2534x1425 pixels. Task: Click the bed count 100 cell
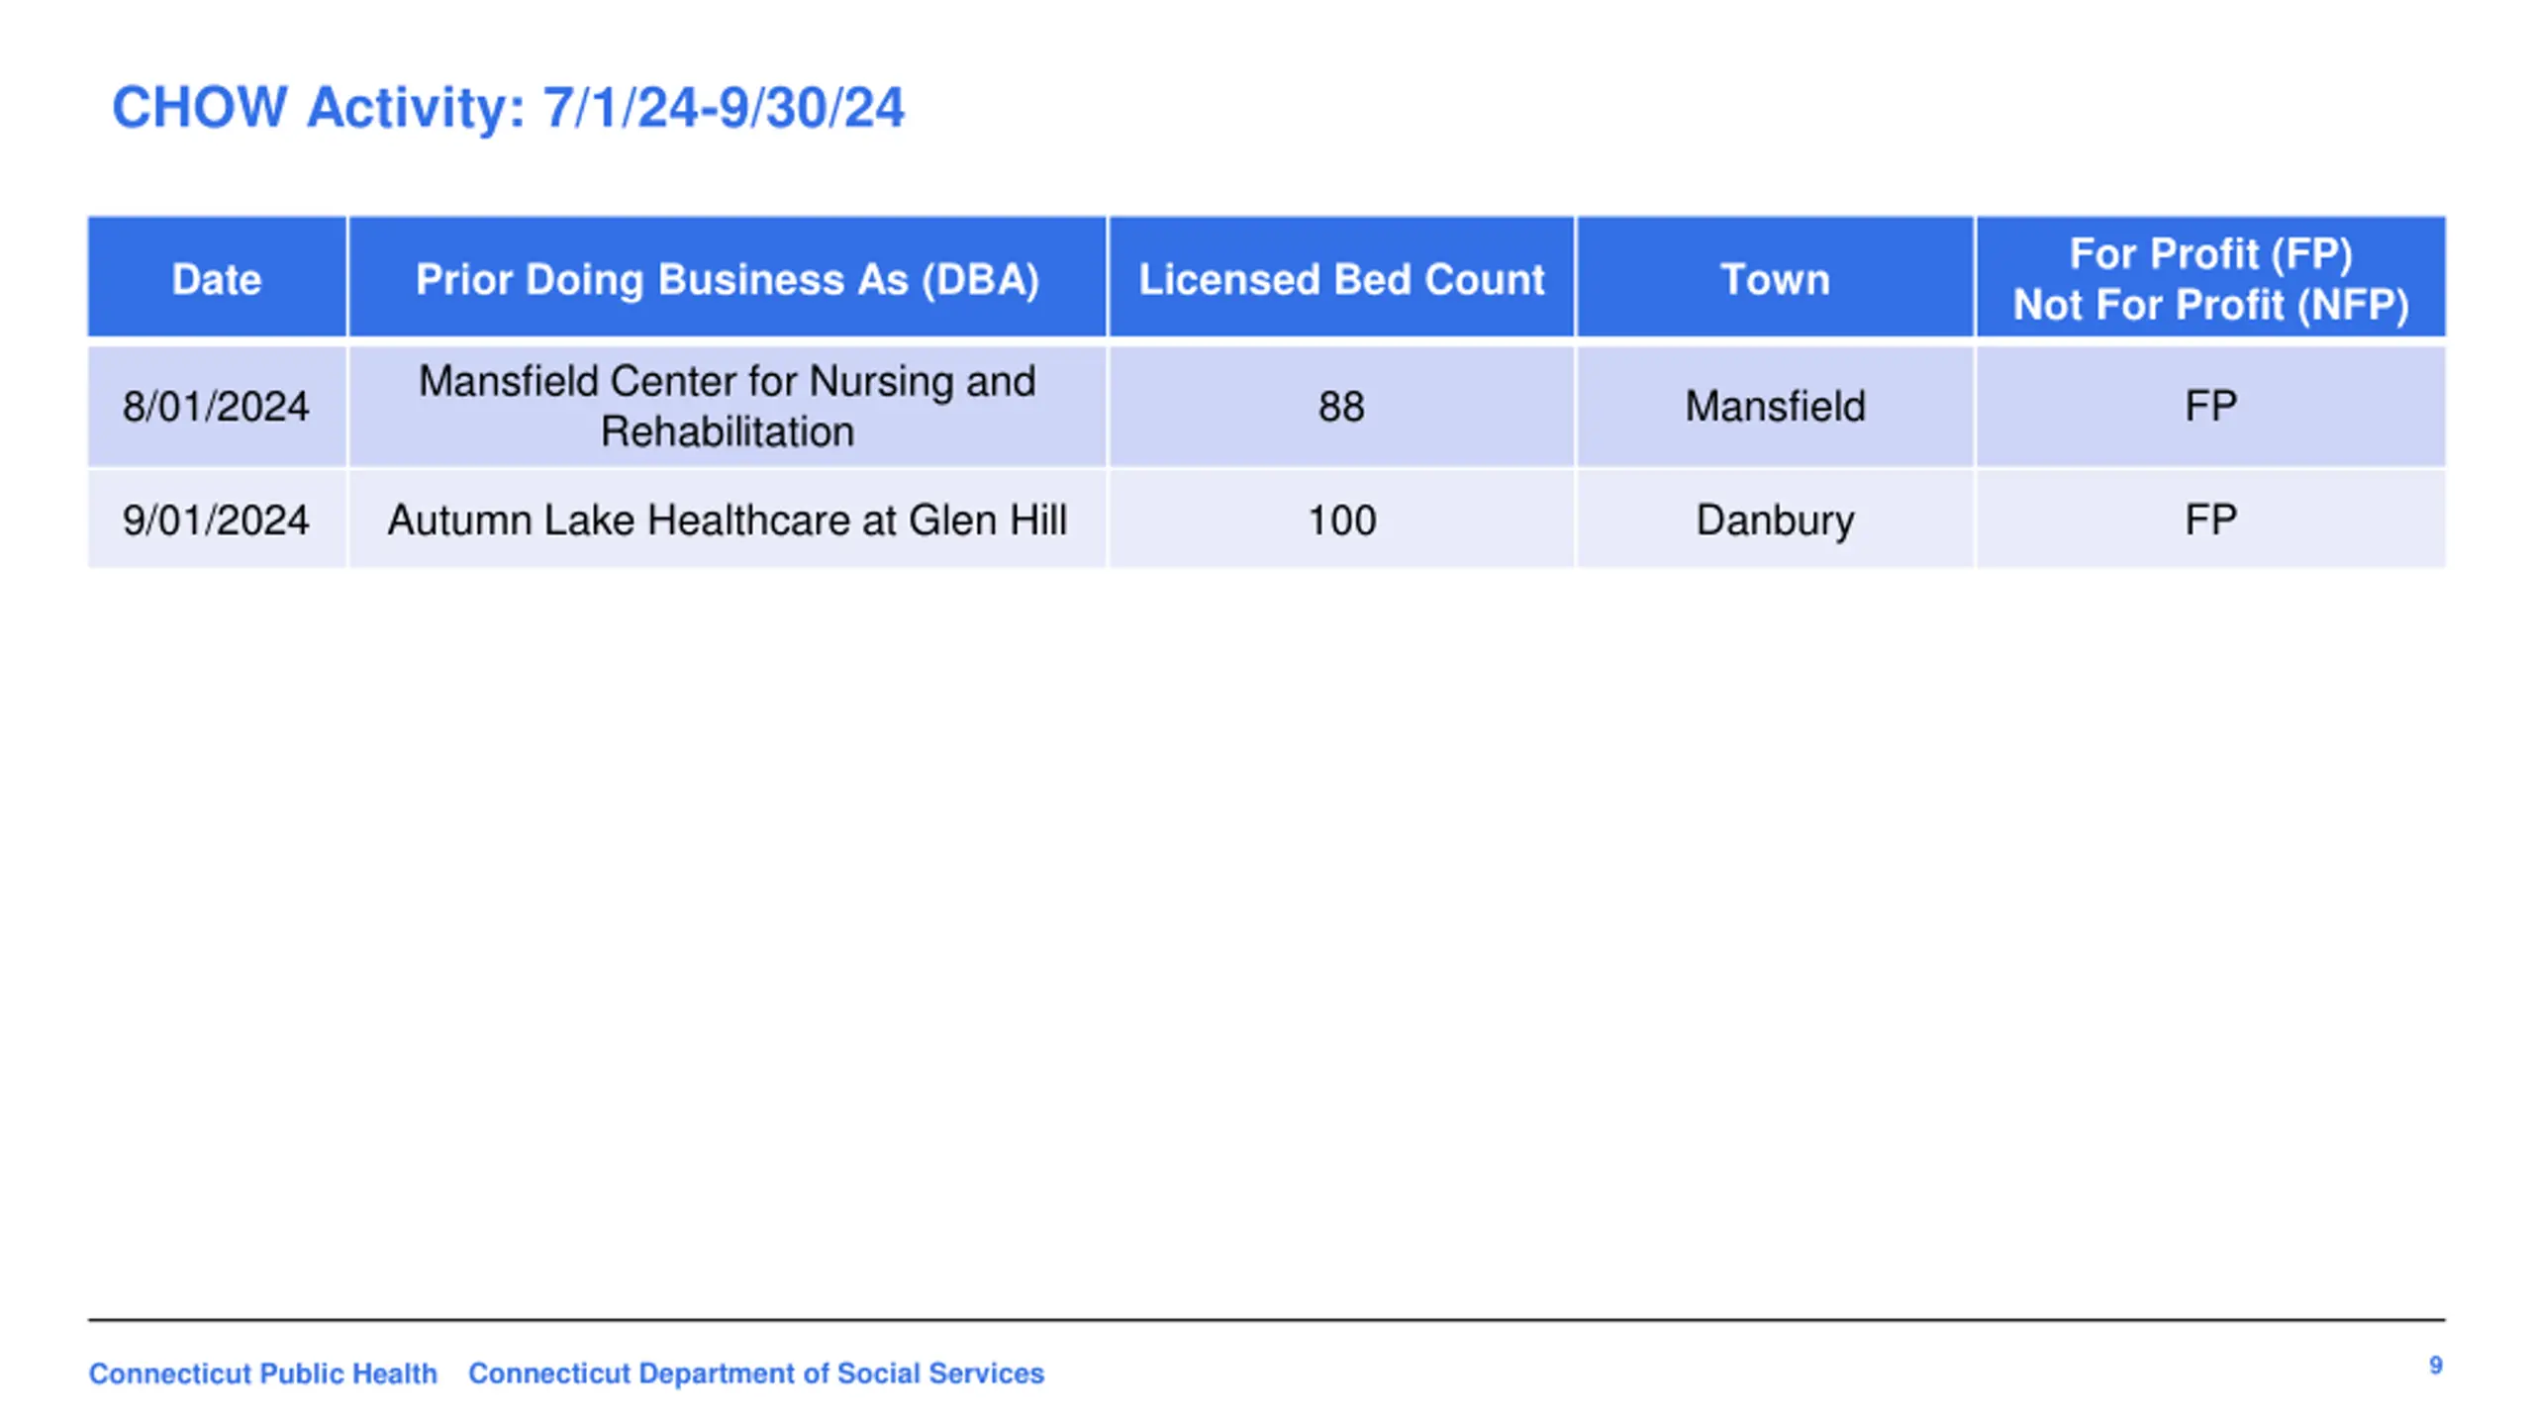[x=1341, y=520]
